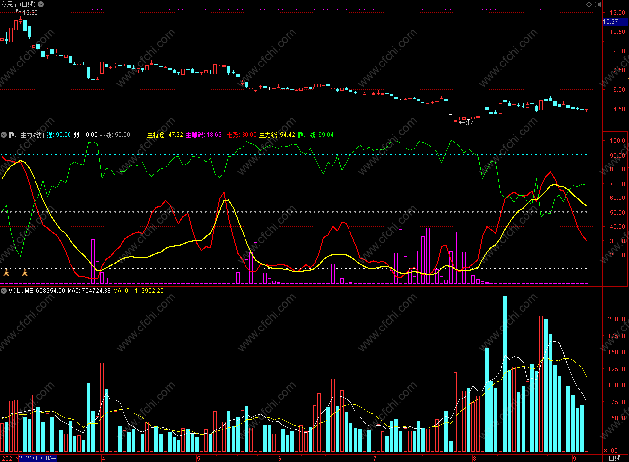Click the 强: 90.00 parameter value
This screenshot has width=629, height=462.
(x=59, y=134)
